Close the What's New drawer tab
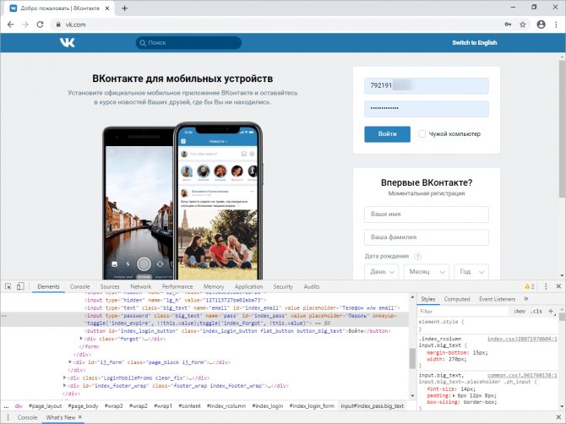 point(80,417)
